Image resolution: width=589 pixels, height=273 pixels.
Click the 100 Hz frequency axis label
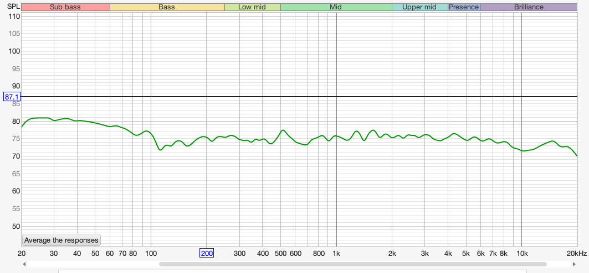pos(151,254)
